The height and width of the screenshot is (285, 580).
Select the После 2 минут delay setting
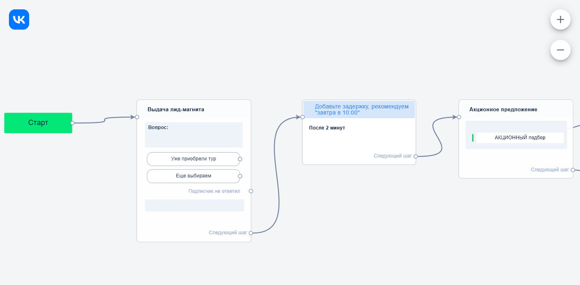coord(327,128)
